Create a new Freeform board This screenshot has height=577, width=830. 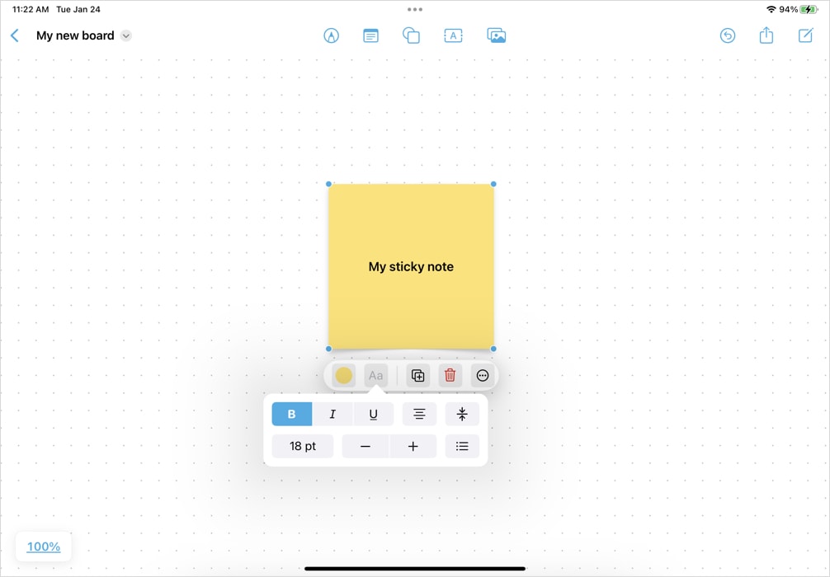(x=805, y=35)
